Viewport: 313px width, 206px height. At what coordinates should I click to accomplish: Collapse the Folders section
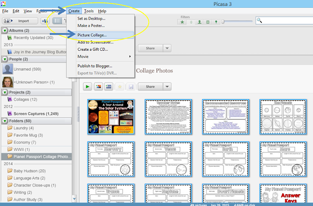[x=5, y=121]
